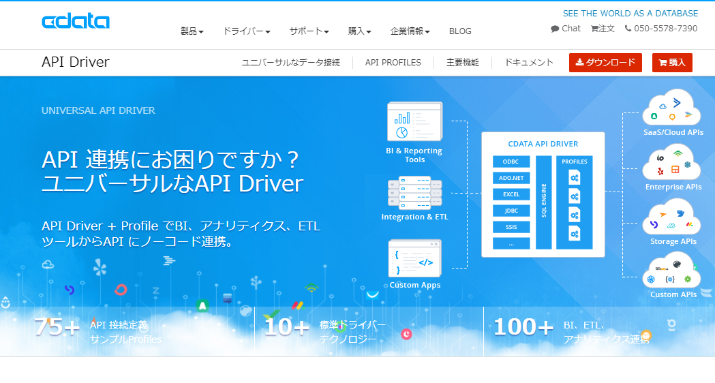Screen dimensions: 715x383
Task: Go to the BLOG page
Action: pos(460,31)
